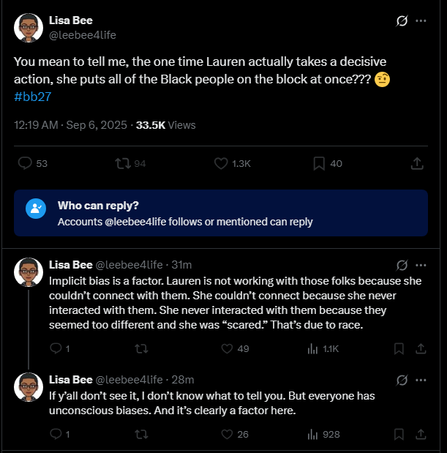Like the main post with 1.3K likes
447x453 pixels.
pyautogui.click(x=221, y=163)
